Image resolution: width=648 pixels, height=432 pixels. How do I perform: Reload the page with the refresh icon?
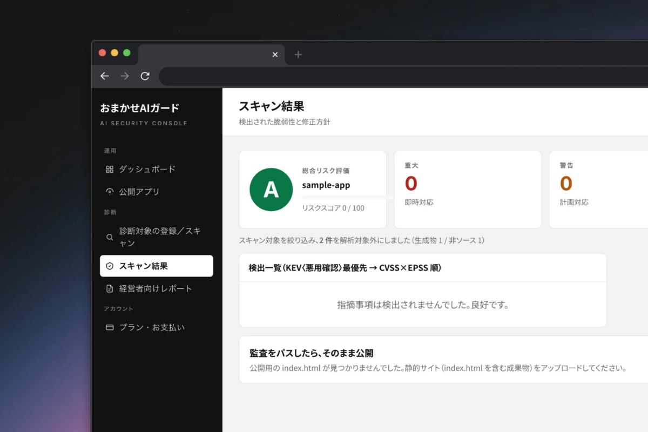pos(145,76)
